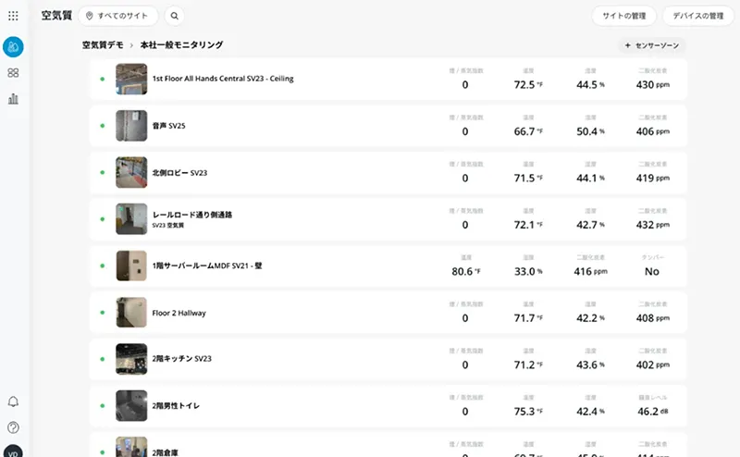
Task: Select the 北側ロビー SV23 sensor name
Action: point(179,173)
